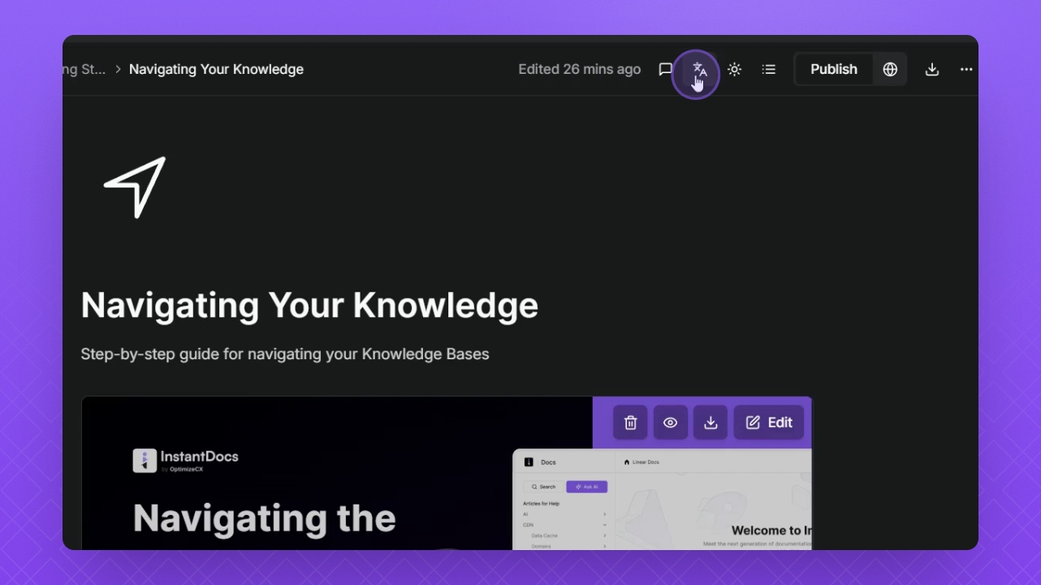Click the Navigating Your Knowledge page title
The image size is (1041, 585).
pyautogui.click(x=309, y=305)
